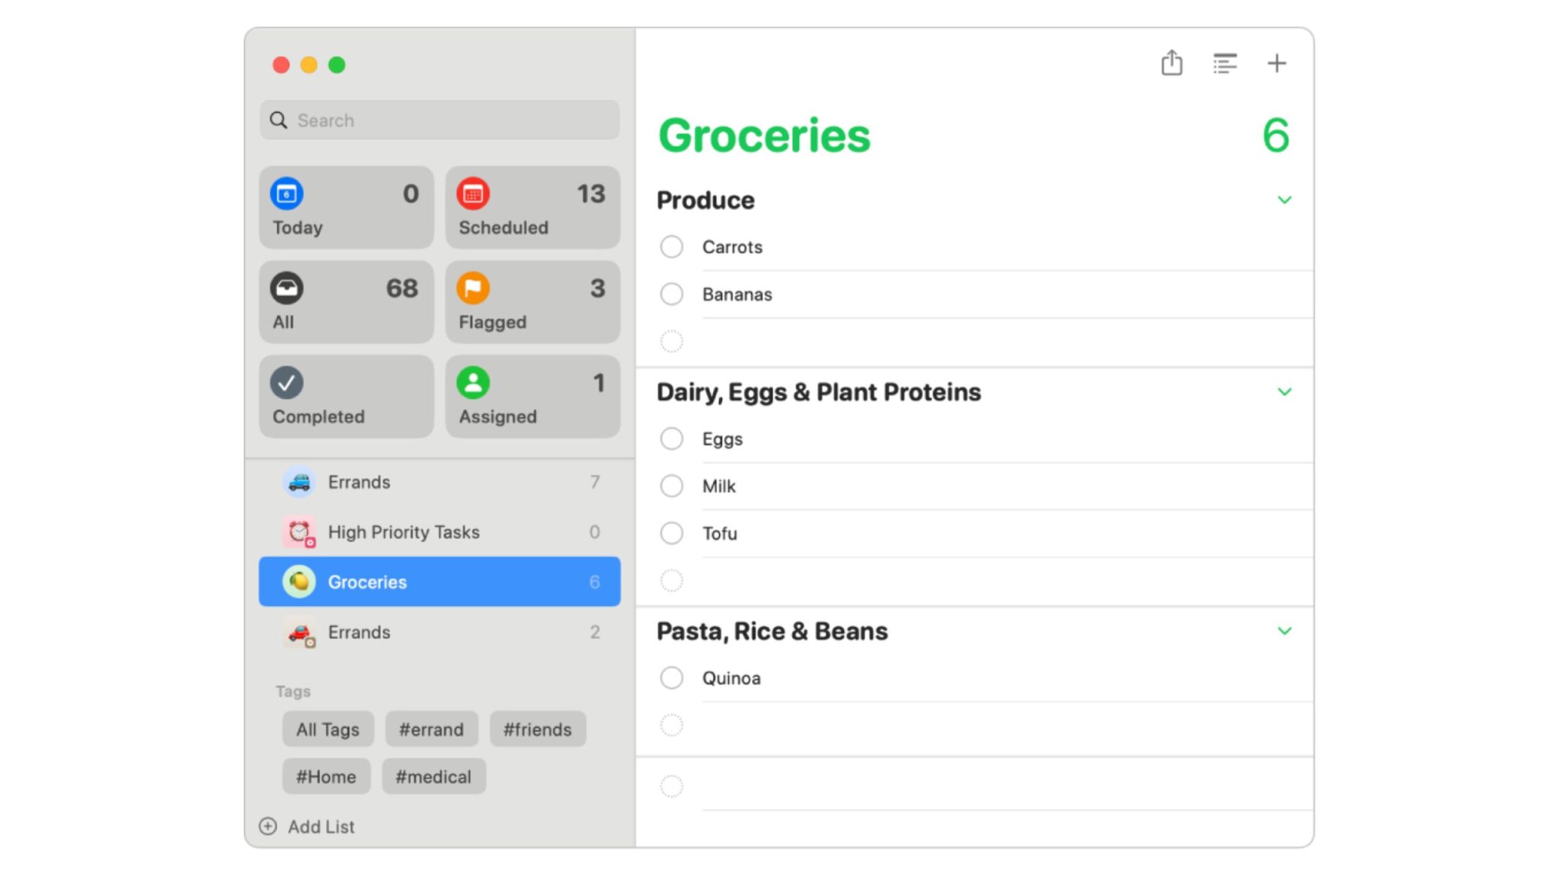The width and height of the screenshot is (1560, 877).
Task: Select the All Tags filter
Action: click(x=328, y=729)
